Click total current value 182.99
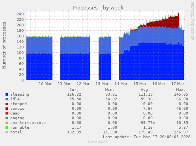196x146 pixels. pos(74,132)
